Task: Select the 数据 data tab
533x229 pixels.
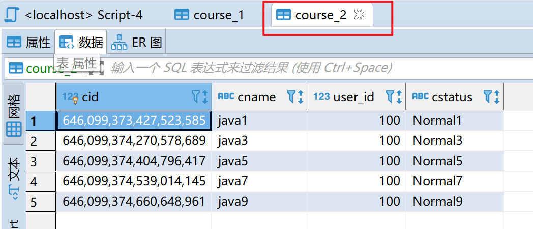Action: click(81, 43)
